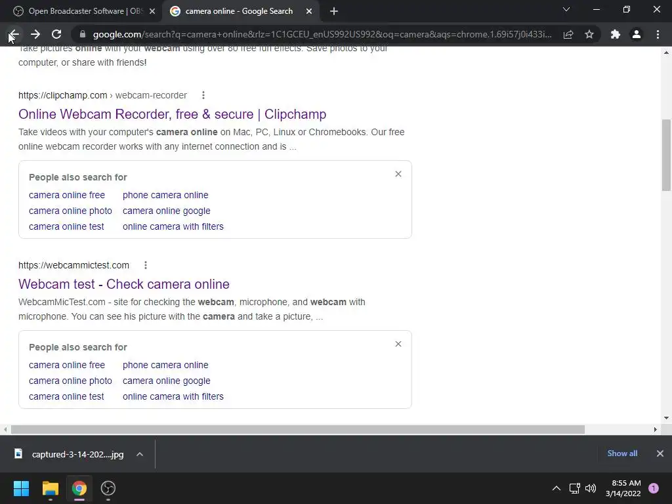Open Online Webcam Recorder Clipchamp result
The height and width of the screenshot is (504, 672).
click(173, 114)
